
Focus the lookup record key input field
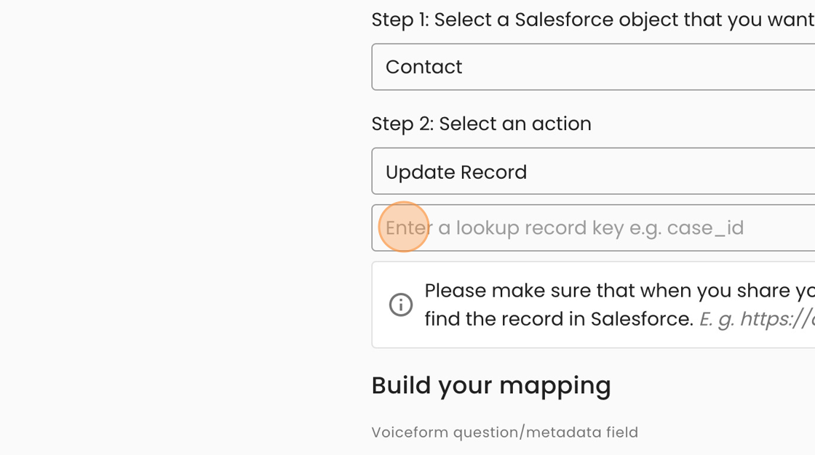[593, 228]
